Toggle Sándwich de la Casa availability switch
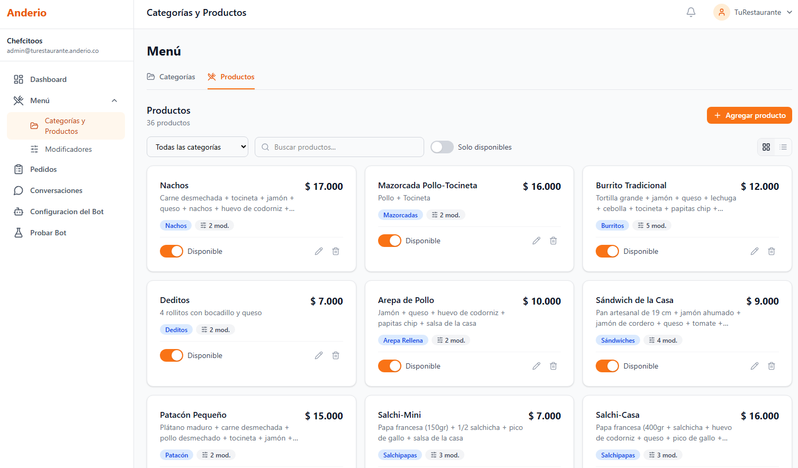798x468 pixels. tap(607, 366)
